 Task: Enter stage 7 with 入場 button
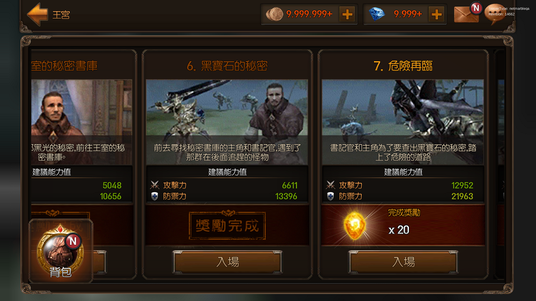tap(403, 262)
